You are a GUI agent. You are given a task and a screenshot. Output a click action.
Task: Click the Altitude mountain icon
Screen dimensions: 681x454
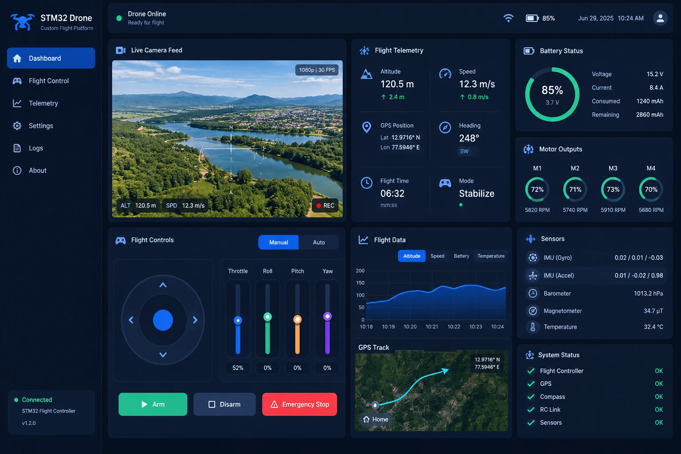pos(367,74)
